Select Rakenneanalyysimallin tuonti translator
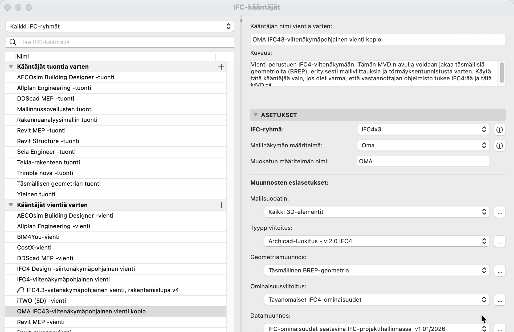This screenshot has width=514, height=332. pos(116,120)
